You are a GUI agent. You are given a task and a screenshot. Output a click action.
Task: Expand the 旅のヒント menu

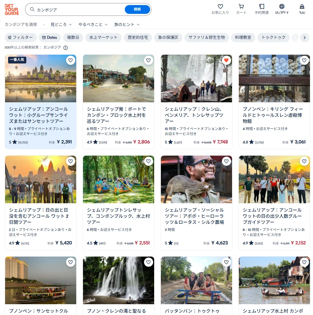point(126,25)
